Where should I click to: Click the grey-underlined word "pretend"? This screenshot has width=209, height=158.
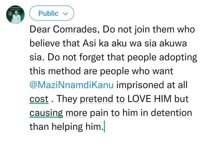tap(97, 99)
